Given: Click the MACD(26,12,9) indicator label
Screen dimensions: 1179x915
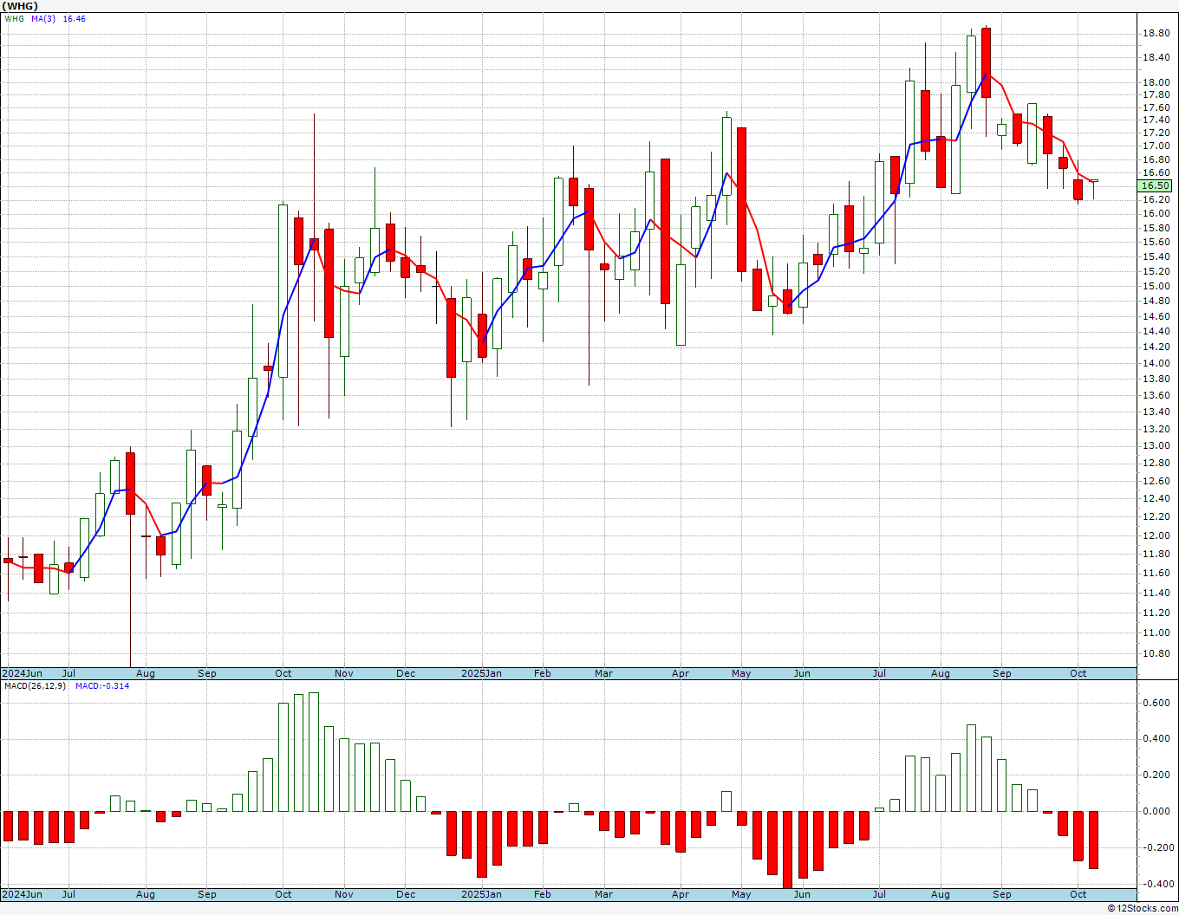Looking at the screenshot, I should tap(35, 685).
